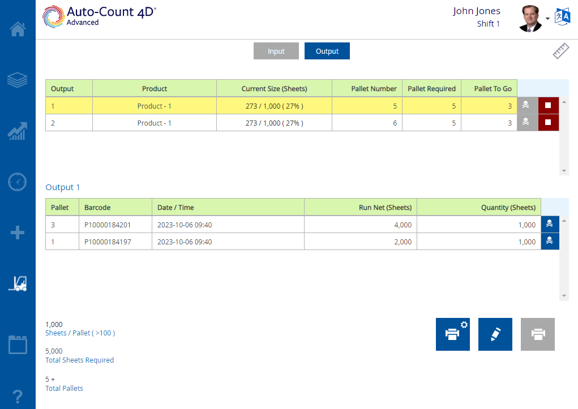
Task: Stop Output 2 using its red square
Action: 548,123
